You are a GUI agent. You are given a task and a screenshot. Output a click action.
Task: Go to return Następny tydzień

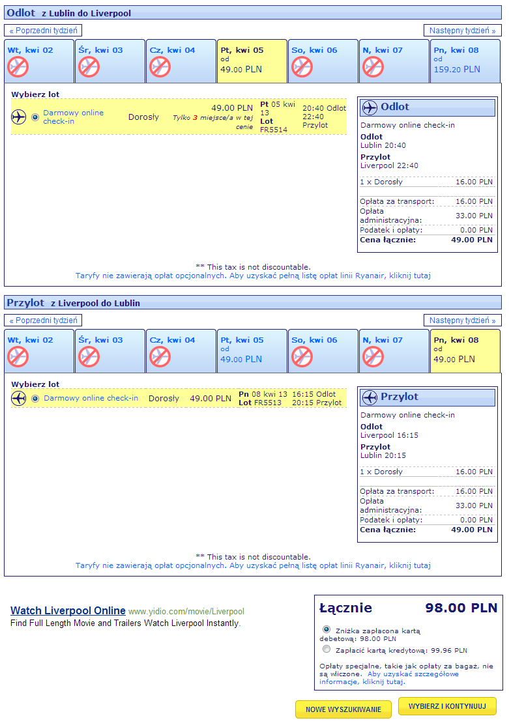[462, 321]
